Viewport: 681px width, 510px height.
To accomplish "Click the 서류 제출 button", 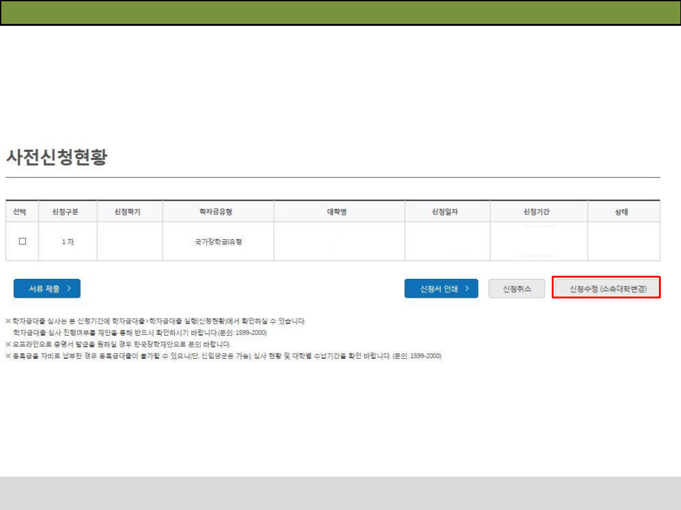I will tap(47, 288).
